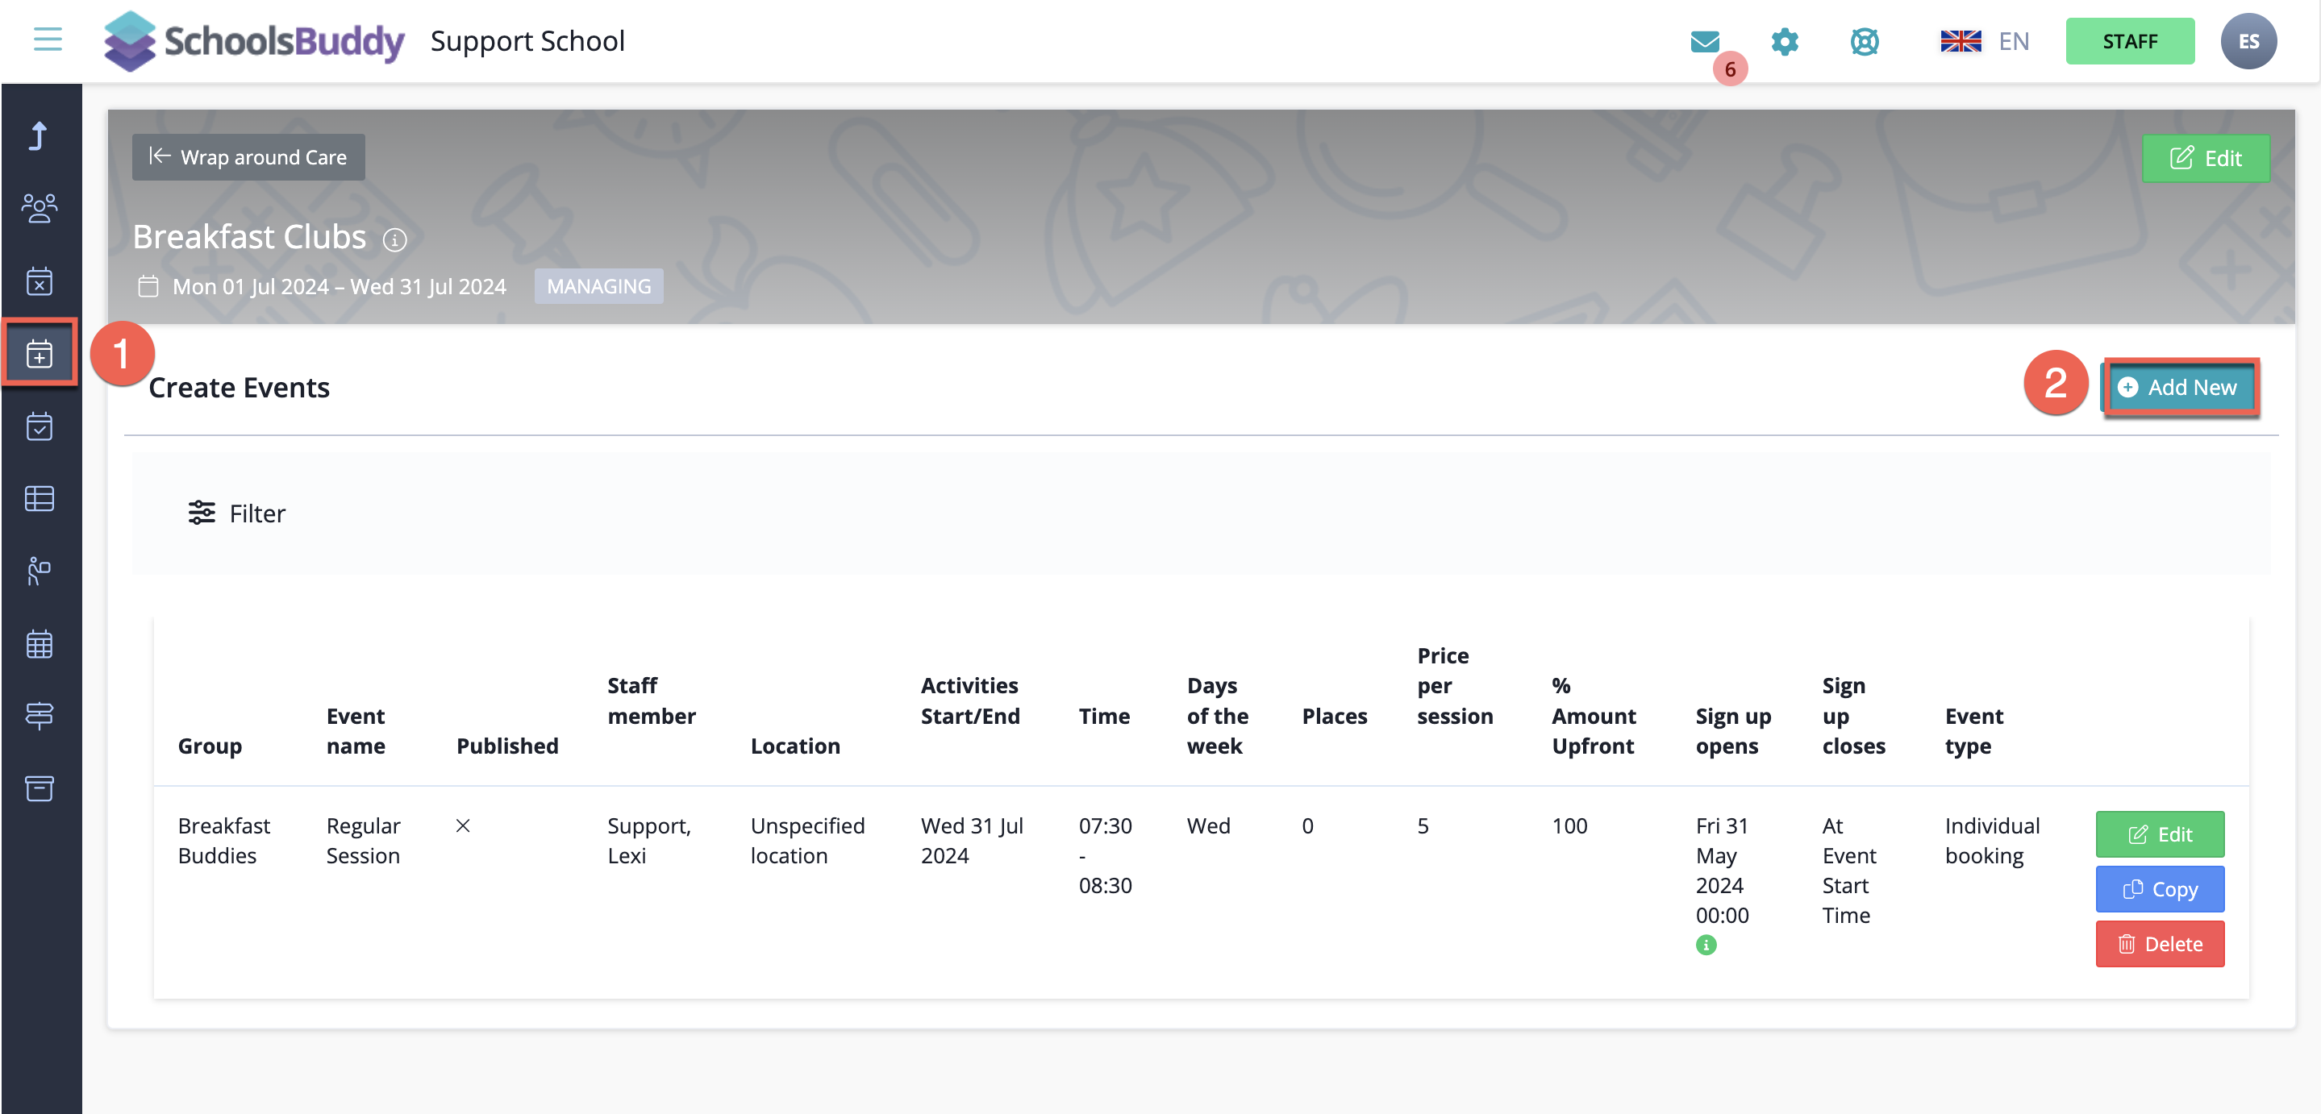Click the sidebar up-arrow return icon

point(39,136)
